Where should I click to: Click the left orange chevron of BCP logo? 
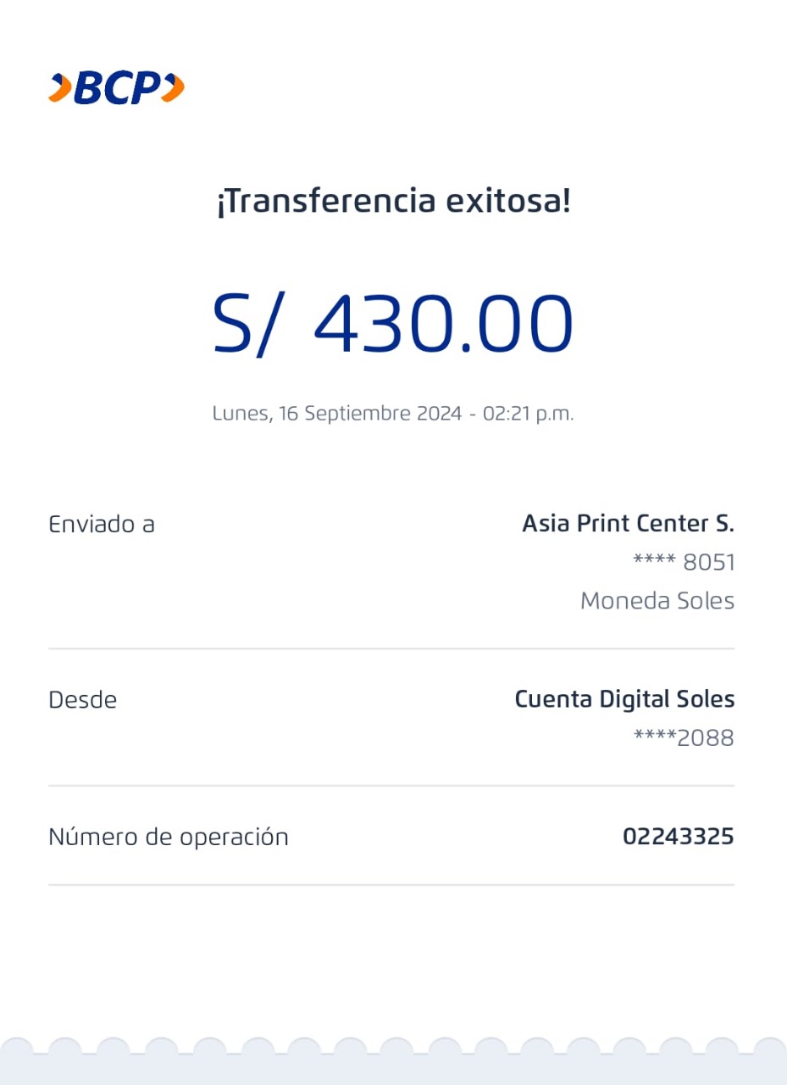59,87
